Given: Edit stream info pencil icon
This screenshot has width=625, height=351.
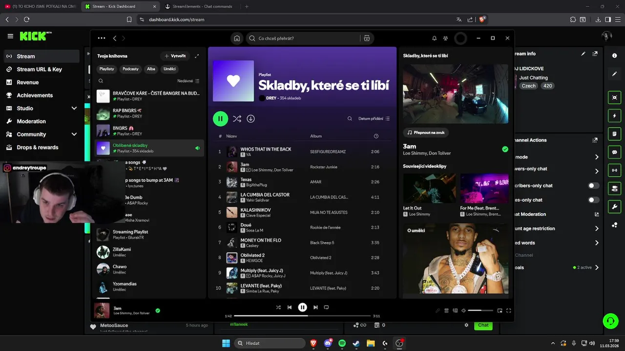Looking at the screenshot, I should click(x=583, y=54).
